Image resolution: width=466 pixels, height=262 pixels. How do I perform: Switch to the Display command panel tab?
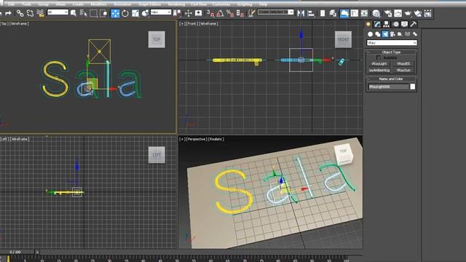coord(405,24)
